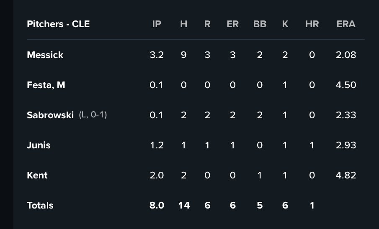This screenshot has width=379, height=229.
Task: Click the ER column header
Action: 232,24
